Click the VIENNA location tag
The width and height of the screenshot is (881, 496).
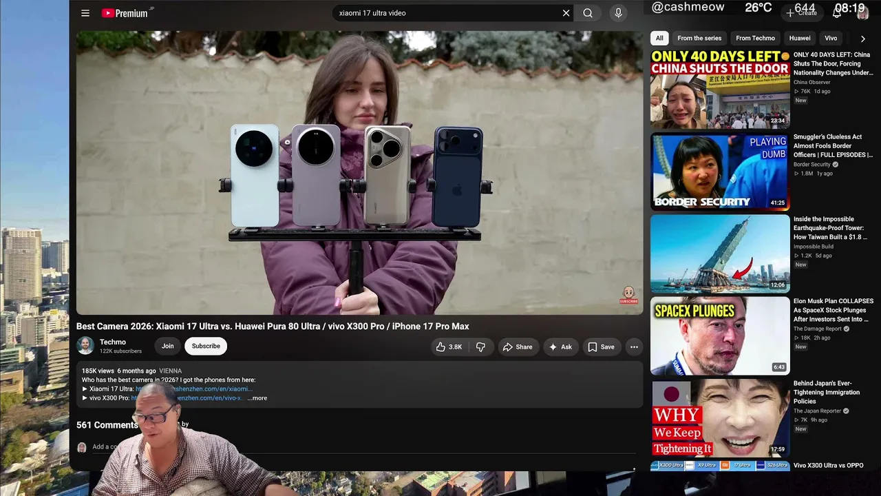click(170, 371)
